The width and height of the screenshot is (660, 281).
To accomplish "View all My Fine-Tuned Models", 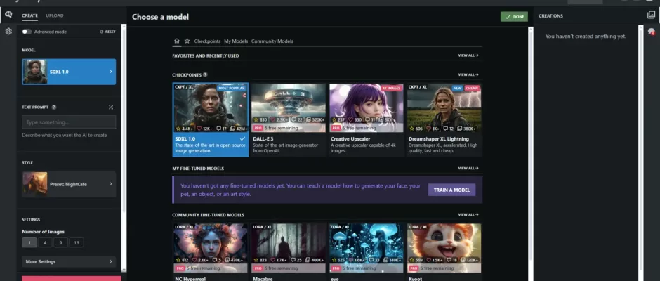I will [x=468, y=168].
